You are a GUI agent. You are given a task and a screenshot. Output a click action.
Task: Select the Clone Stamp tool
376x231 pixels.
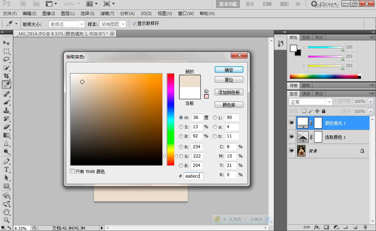pos(6,110)
